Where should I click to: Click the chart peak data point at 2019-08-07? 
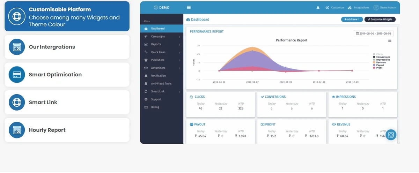point(252,47)
